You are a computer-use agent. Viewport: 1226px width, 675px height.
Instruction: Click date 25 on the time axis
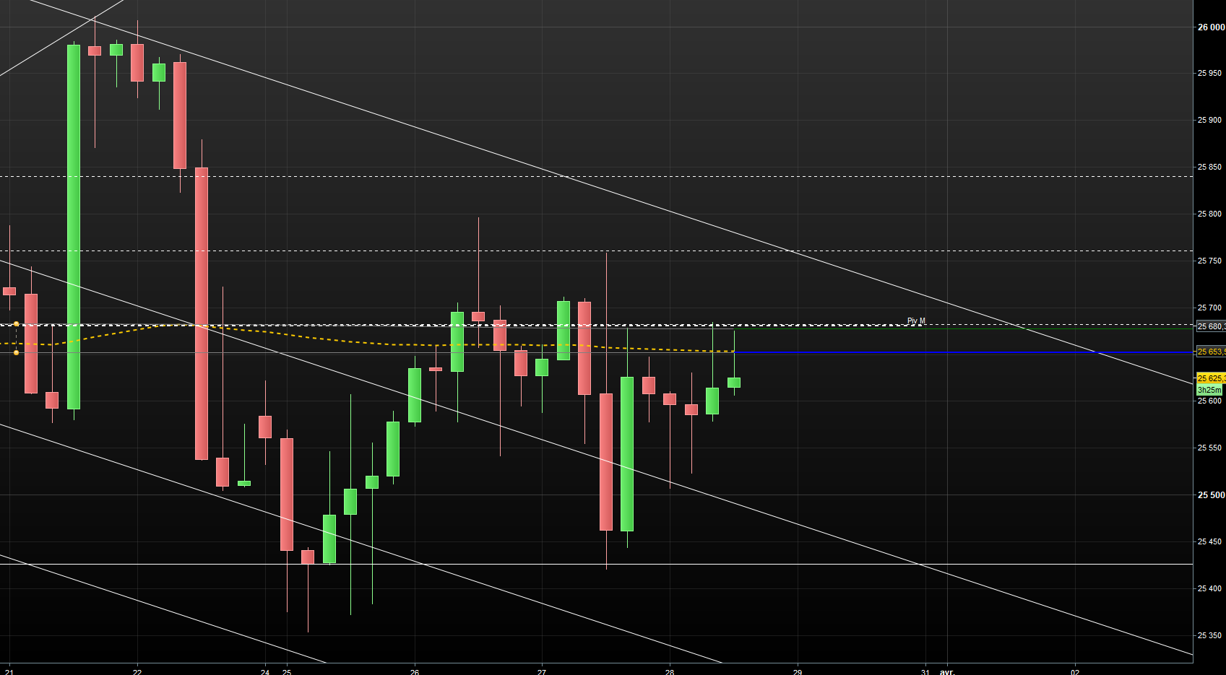pos(287,671)
